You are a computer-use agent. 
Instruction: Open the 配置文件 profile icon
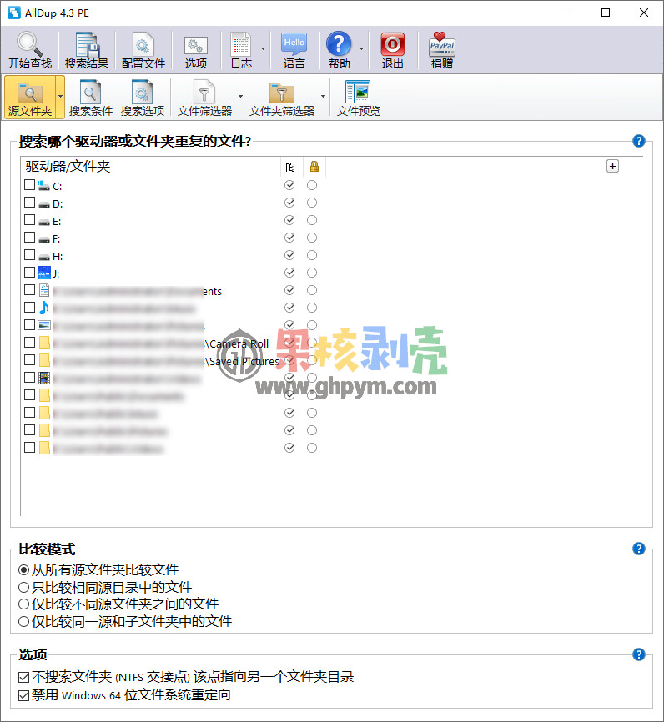pos(143,50)
